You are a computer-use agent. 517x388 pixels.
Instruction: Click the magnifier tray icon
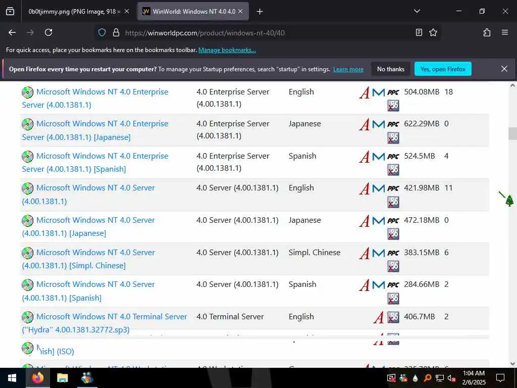[x=427, y=378]
